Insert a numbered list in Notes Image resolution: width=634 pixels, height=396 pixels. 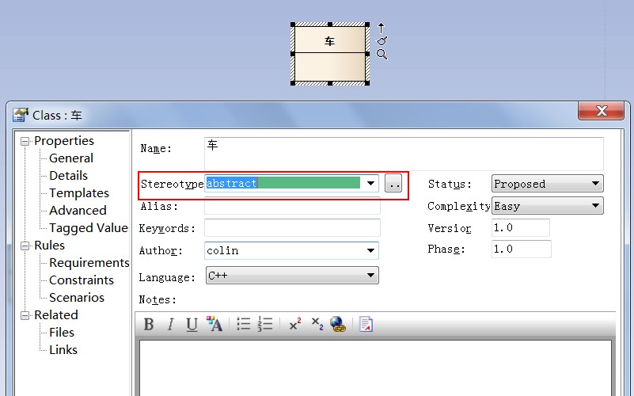click(x=265, y=324)
